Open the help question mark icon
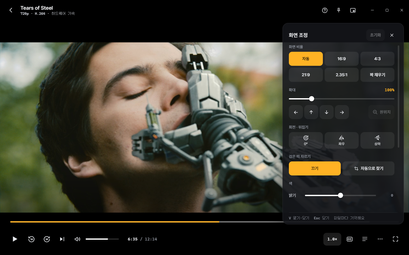This screenshot has height=255, width=409. tap(325, 10)
